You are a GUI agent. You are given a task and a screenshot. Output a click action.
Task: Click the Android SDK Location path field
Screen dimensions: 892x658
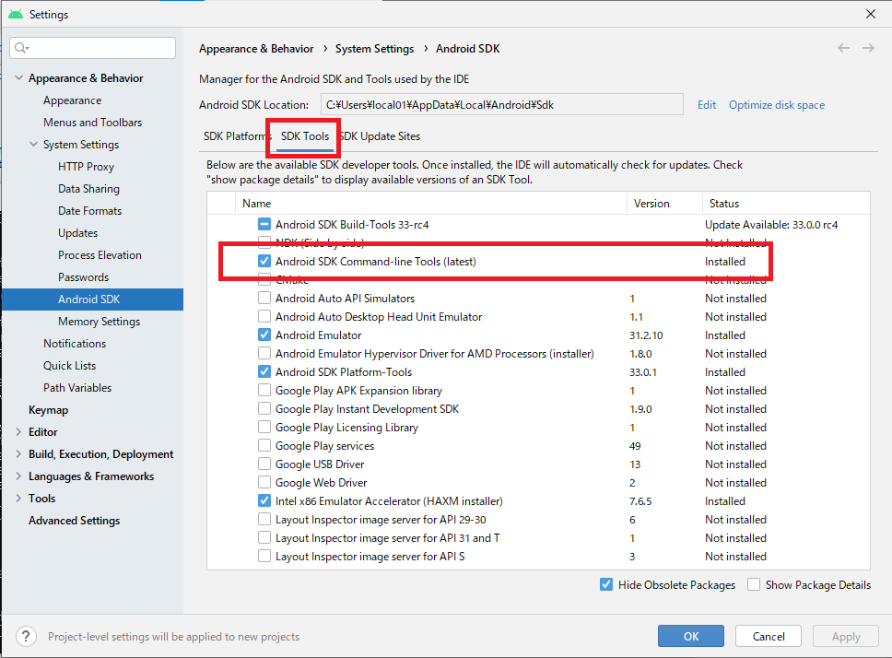point(501,105)
